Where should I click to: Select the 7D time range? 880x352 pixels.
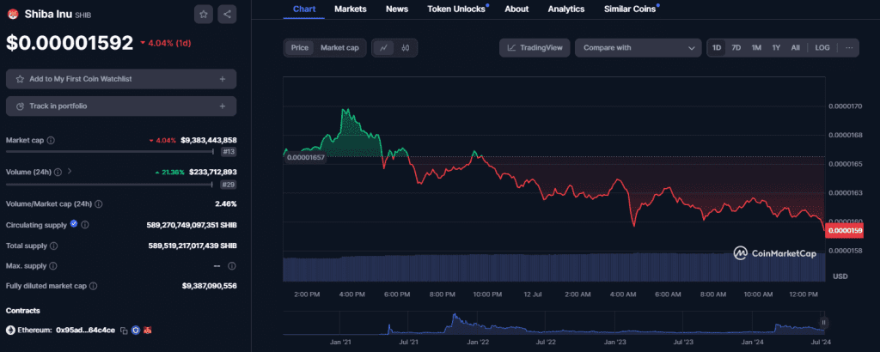click(736, 48)
